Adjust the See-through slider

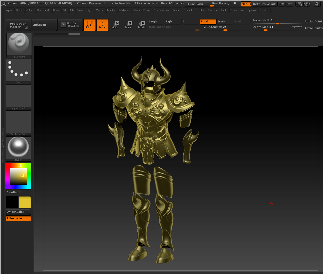pos(224,4)
